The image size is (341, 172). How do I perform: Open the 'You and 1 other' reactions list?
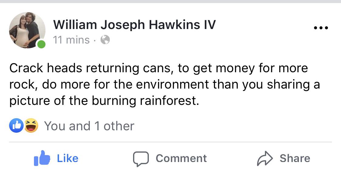[89, 126]
